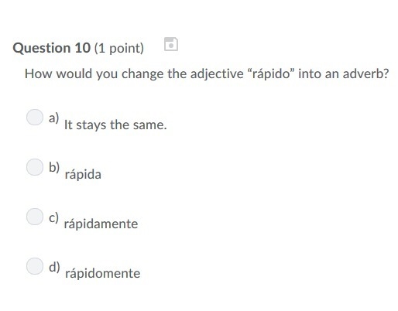The image size is (398, 311).
Task: Click the answer text "It stays the same."
Action: point(115,125)
